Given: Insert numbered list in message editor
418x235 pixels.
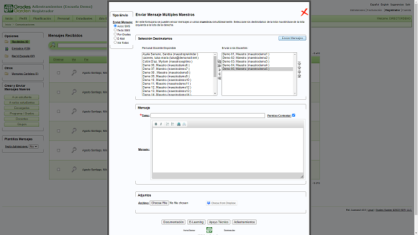Looking at the screenshot, I should pyautogui.click(x=167, y=124).
